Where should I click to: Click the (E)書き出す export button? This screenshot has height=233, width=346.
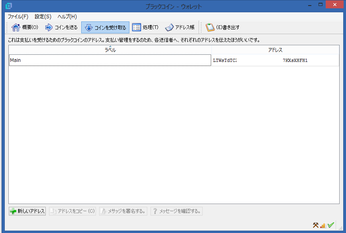223,27
